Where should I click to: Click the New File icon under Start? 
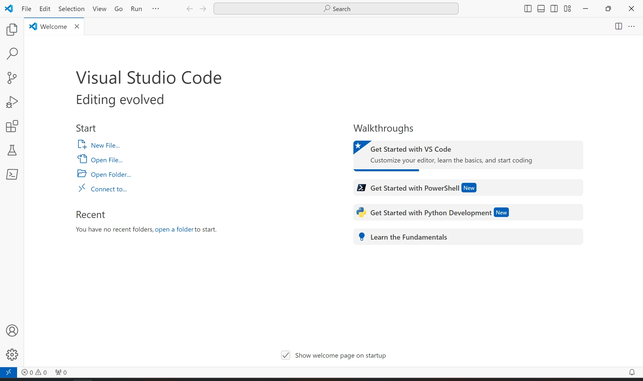(82, 145)
